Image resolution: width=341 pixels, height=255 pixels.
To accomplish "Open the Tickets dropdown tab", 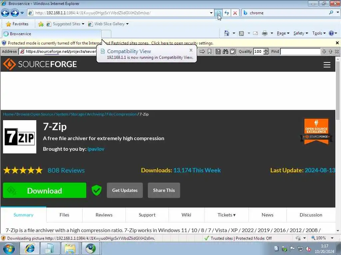I will pos(226,215).
